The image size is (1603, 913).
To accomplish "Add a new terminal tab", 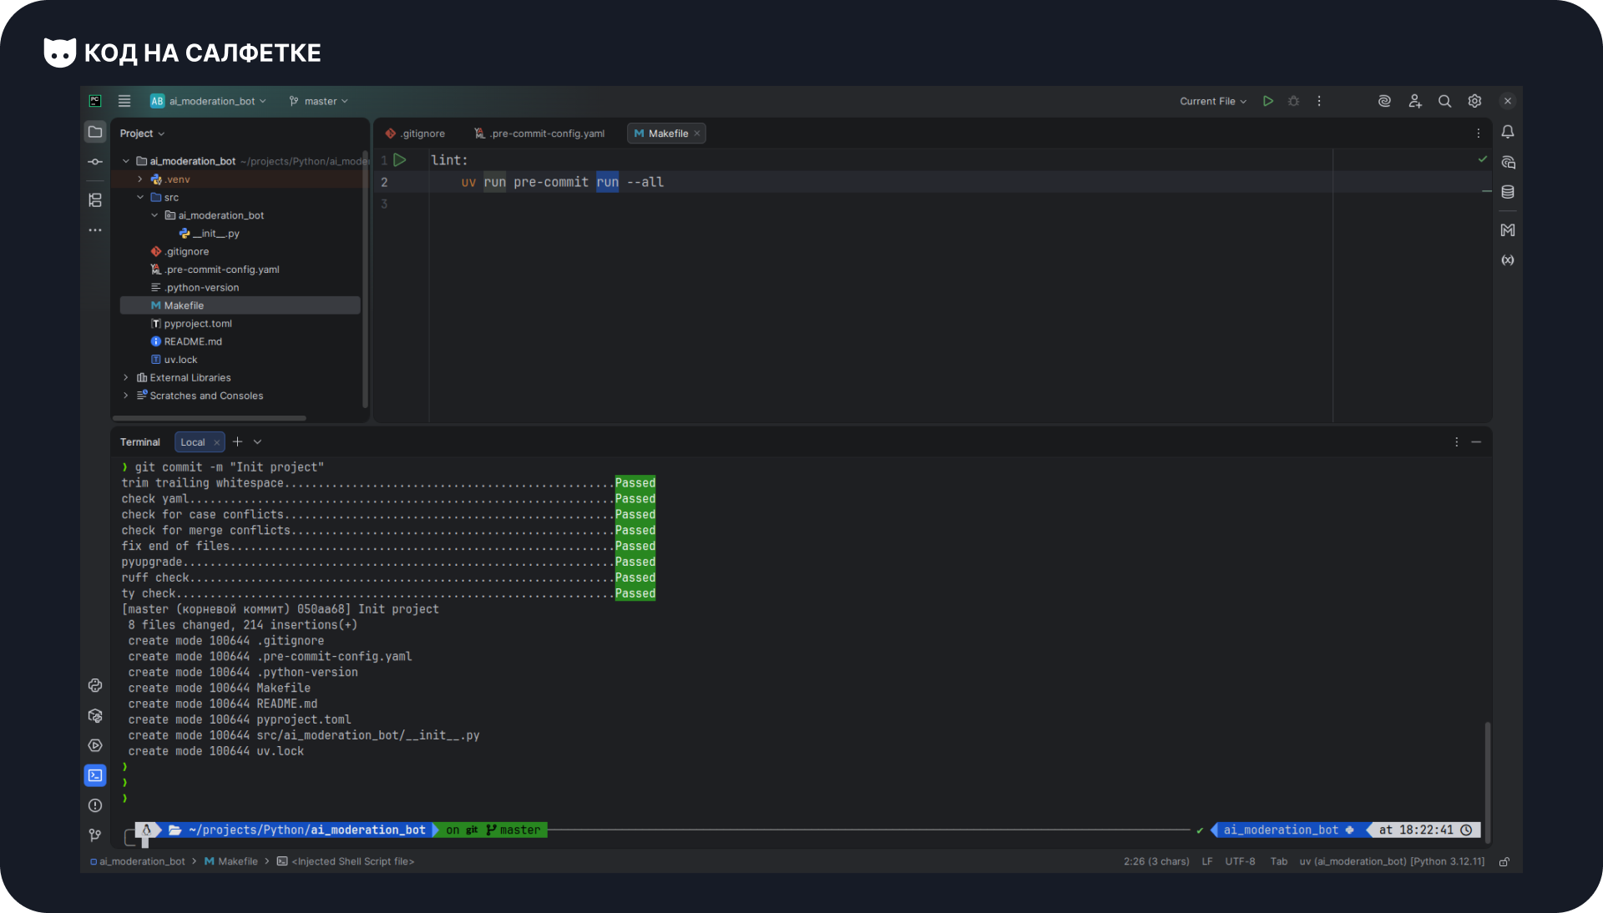I will (x=238, y=441).
